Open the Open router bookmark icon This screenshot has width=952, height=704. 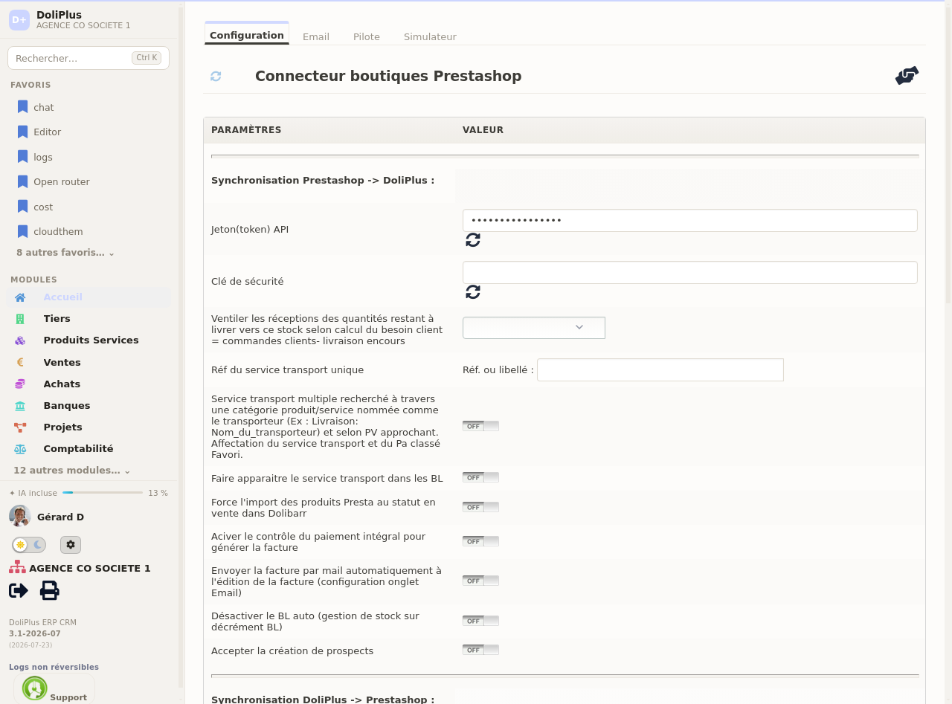pos(22,181)
